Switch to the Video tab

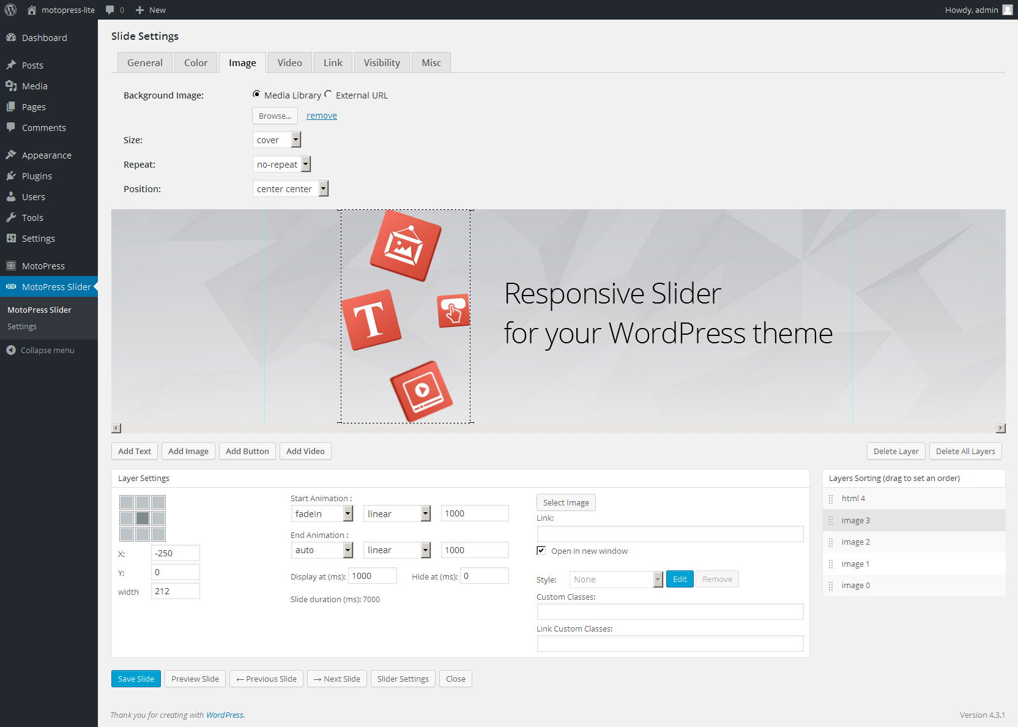click(x=290, y=62)
